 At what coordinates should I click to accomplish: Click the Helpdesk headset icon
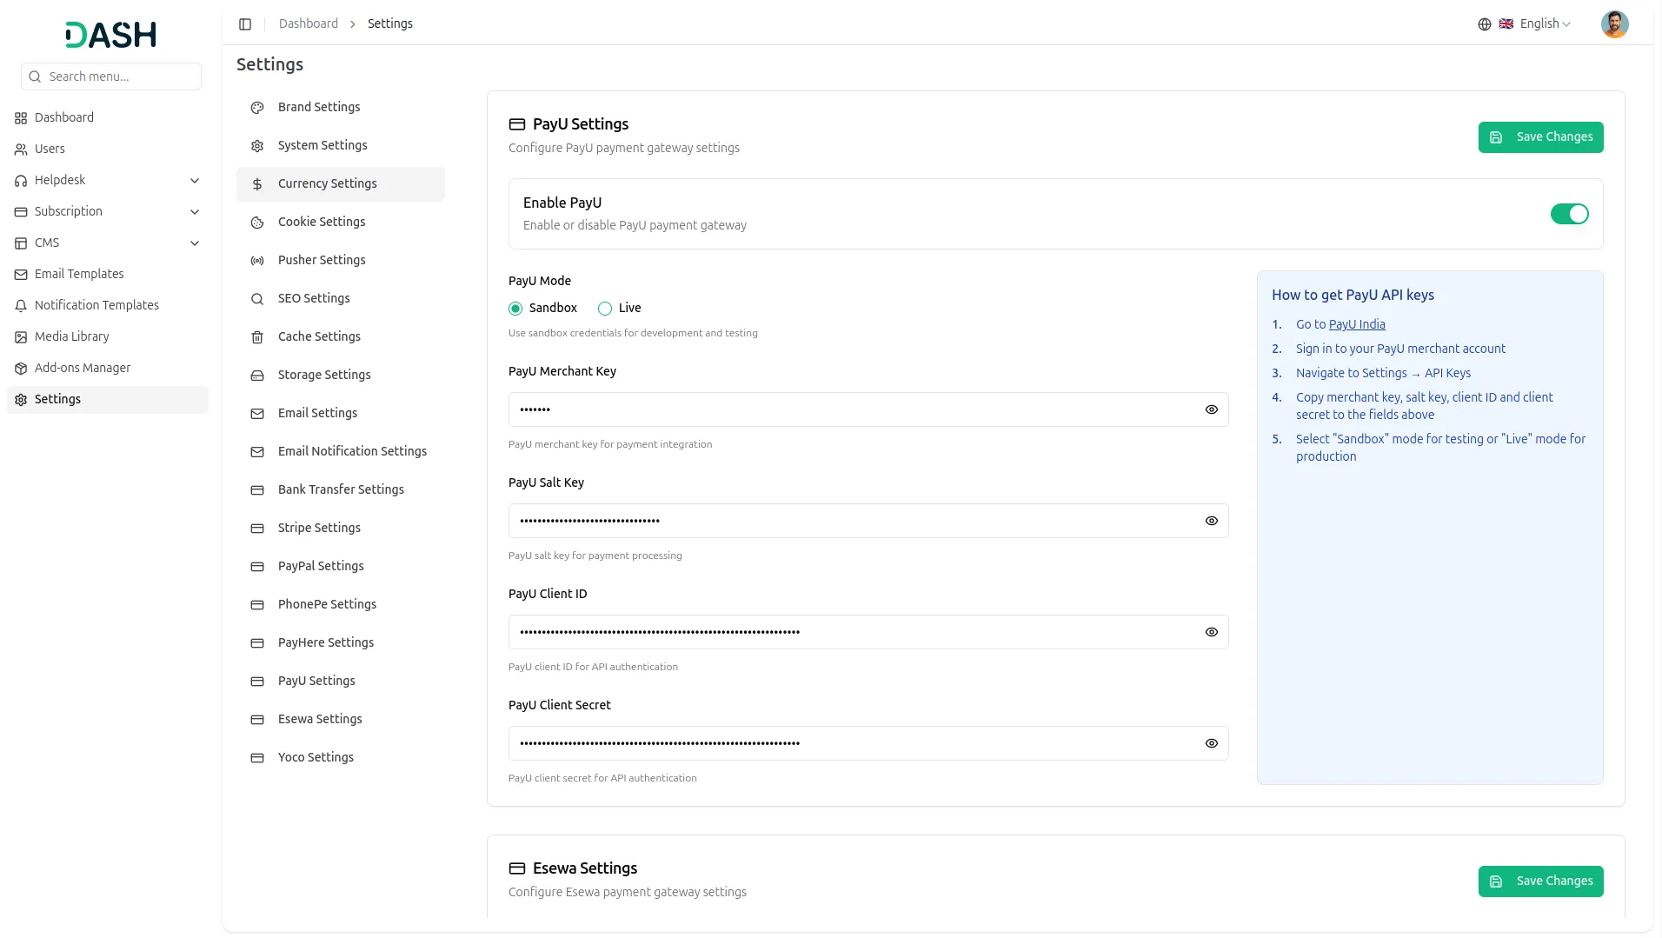pos(21,181)
